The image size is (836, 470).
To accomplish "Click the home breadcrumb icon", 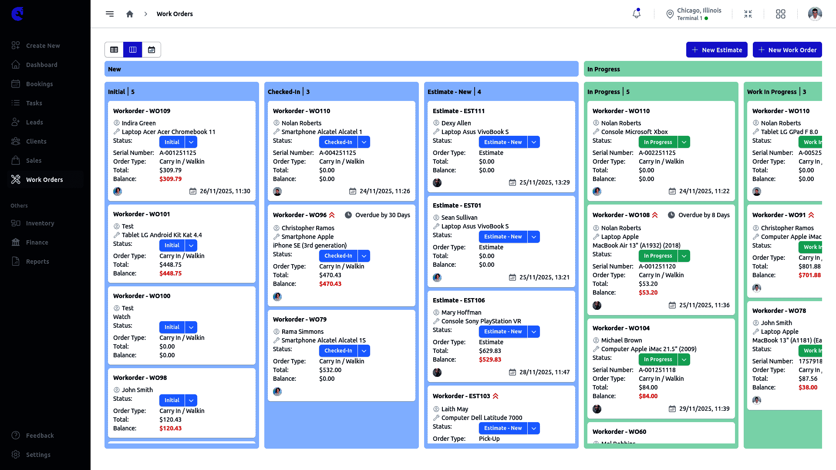I will (x=130, y=14).
